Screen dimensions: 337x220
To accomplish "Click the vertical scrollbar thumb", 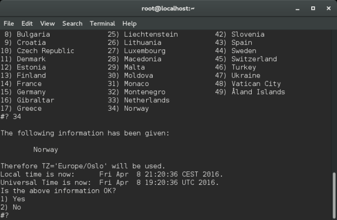I will coord(334,194).
